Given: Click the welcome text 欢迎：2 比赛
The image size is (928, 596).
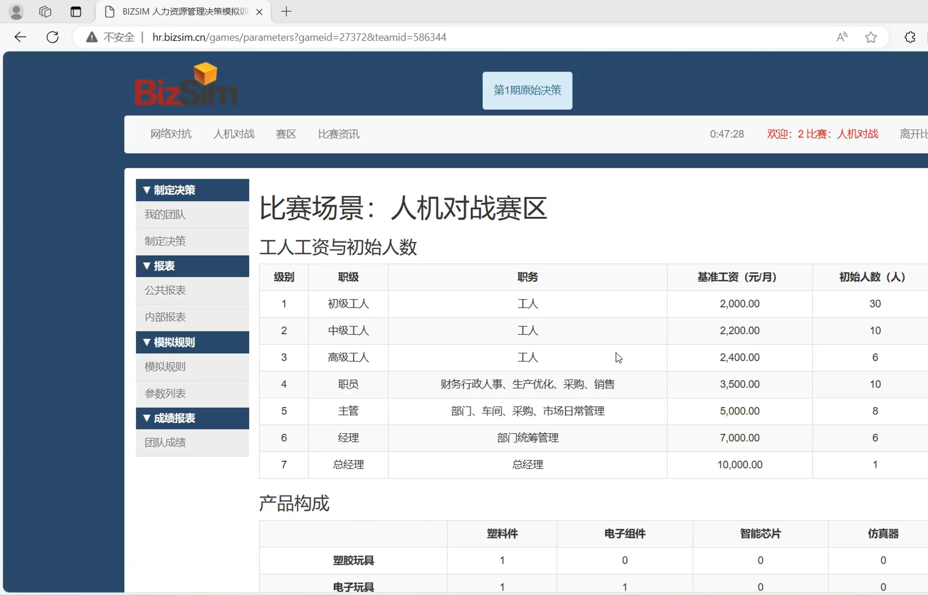Looking at the screenshot, I should click(822, 134).
